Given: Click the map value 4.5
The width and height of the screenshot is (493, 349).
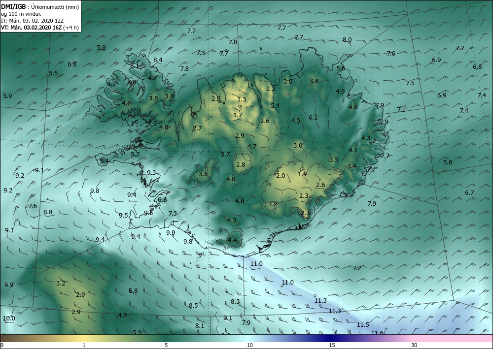Looking at the screenshot, I should (296, 120).
